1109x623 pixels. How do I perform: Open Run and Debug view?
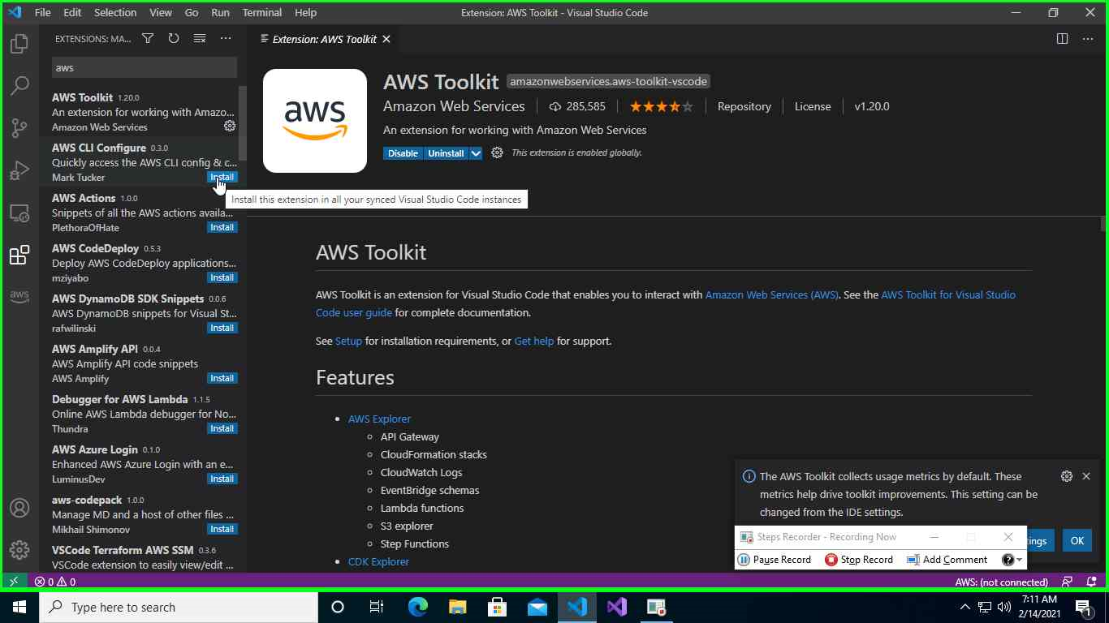point(19,170)
